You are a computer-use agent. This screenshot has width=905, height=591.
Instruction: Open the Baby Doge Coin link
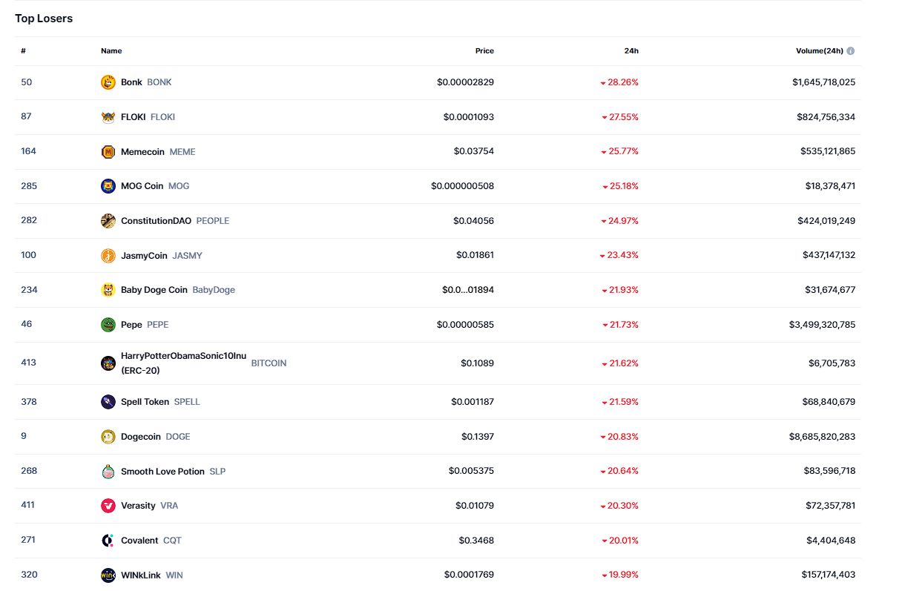[154, 290]
